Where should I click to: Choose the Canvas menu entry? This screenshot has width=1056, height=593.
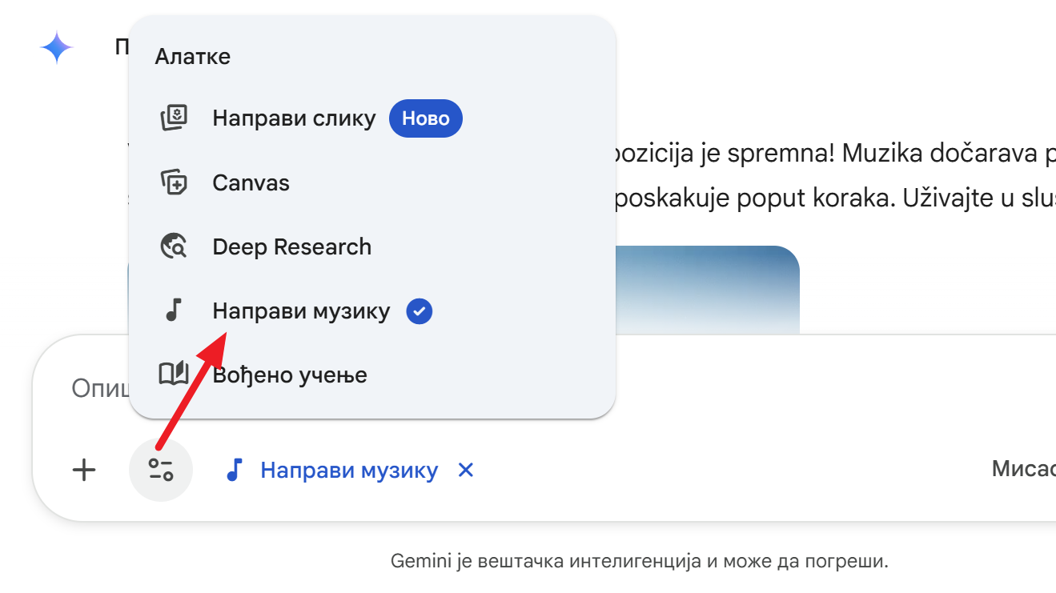click(x=251, y=183)
